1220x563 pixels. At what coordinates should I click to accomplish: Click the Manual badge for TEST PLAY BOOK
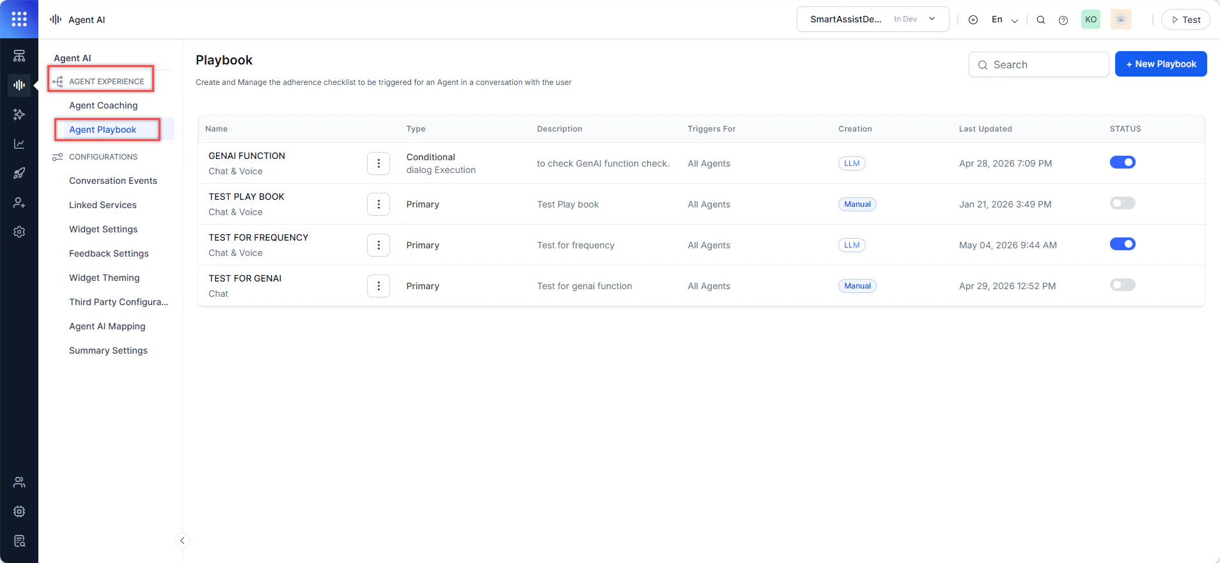(857, 204)
